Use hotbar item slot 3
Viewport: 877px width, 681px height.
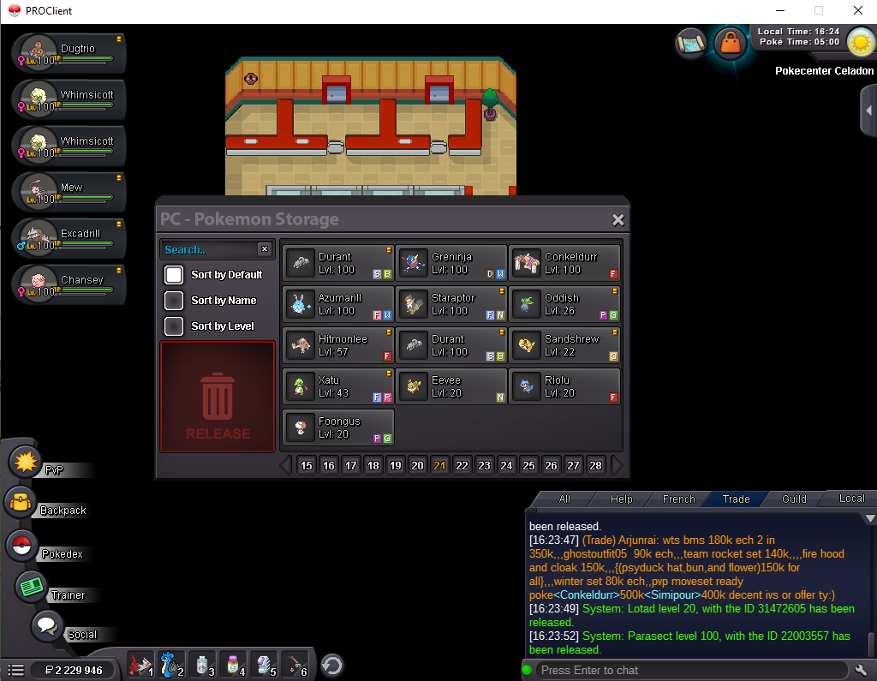pos(202,665)
